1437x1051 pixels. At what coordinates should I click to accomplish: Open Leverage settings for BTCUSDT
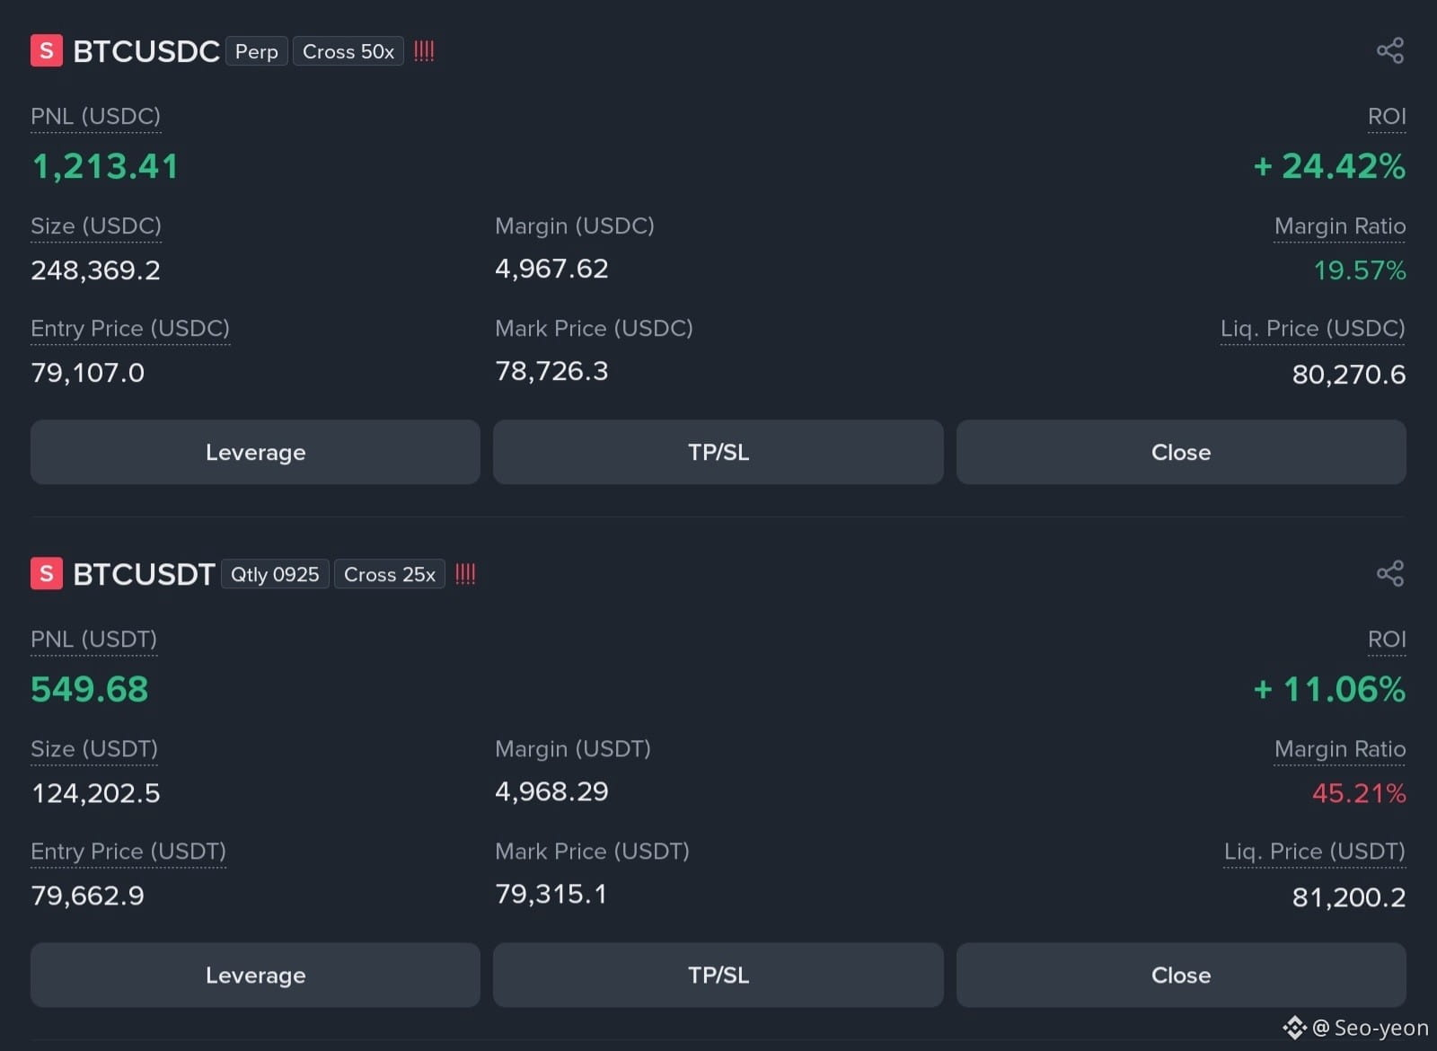click(x=255, y=975)
